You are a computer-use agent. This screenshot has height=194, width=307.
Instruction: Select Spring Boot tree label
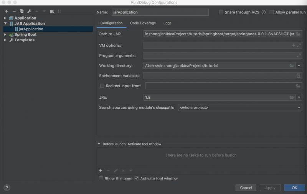pyautogui.click(x=25, y=34)
